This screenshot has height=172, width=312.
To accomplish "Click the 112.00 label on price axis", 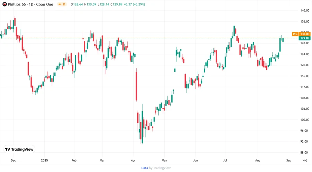I will pyautogui.click(x=305, y=87).
